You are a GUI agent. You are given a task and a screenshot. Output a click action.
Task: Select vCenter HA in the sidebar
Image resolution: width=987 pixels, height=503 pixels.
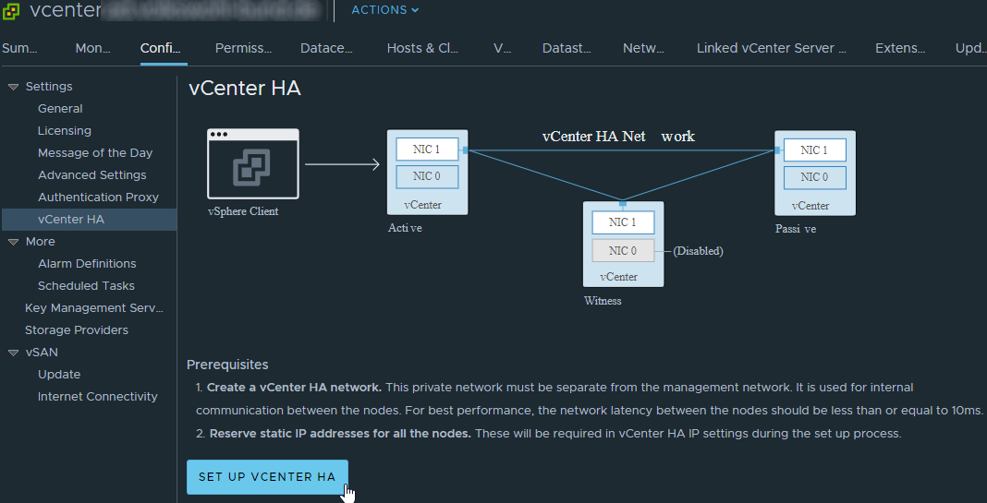(x=90, y=220)
